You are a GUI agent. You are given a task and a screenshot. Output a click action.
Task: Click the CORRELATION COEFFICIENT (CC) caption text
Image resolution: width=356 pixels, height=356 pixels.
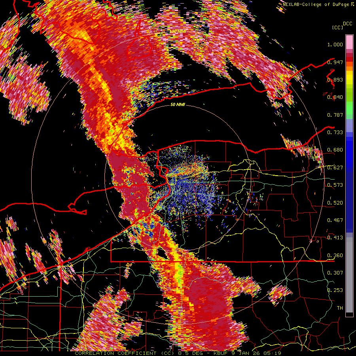[125, 353]
